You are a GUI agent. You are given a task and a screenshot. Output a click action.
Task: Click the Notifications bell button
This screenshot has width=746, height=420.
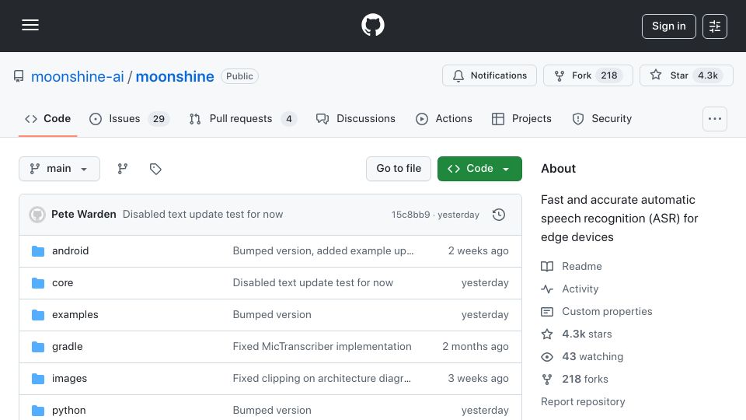click(x=489, y=75)
